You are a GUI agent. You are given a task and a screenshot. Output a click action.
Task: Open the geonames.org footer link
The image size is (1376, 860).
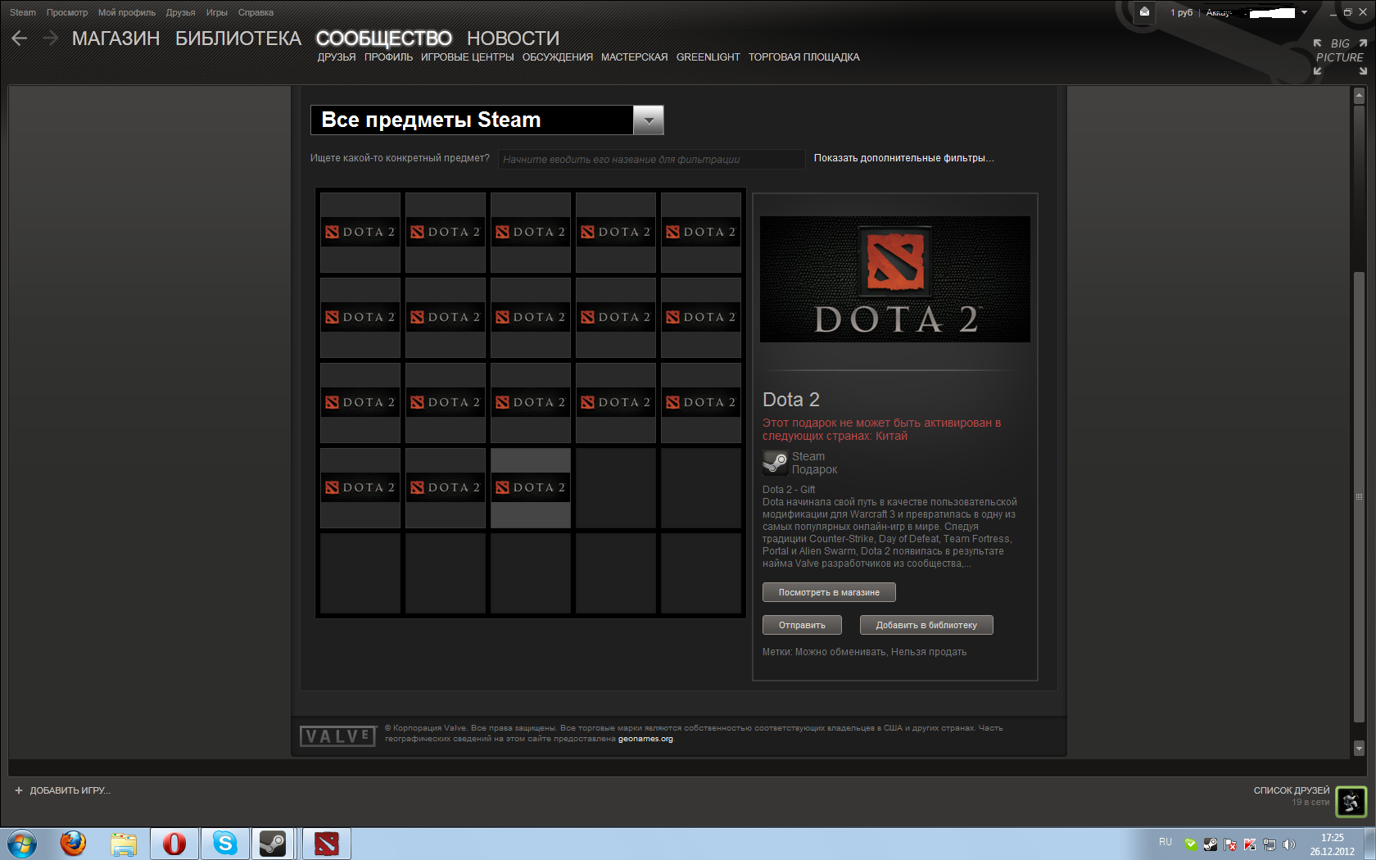(x=645, y=739)
